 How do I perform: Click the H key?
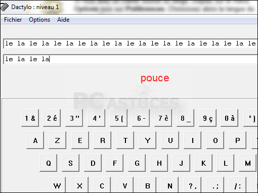(159, 163)
